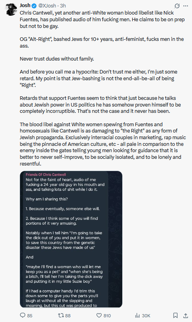192x322 pixels.
Task: Open the attached Telegram screenshot image
Action: [71, 239]
